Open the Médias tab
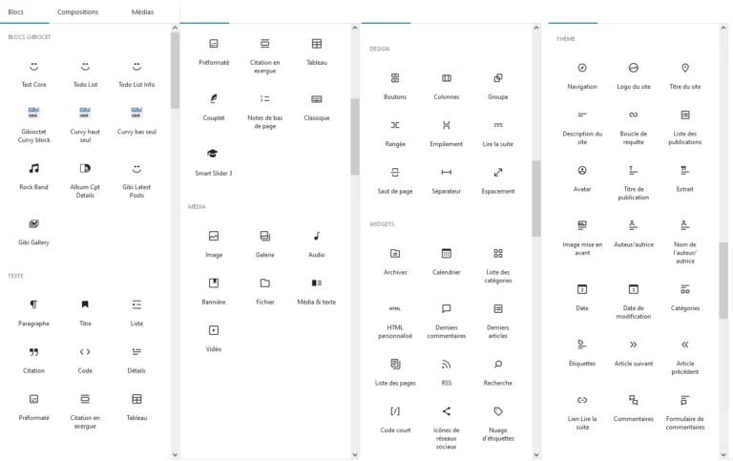 tap(142, 11)
